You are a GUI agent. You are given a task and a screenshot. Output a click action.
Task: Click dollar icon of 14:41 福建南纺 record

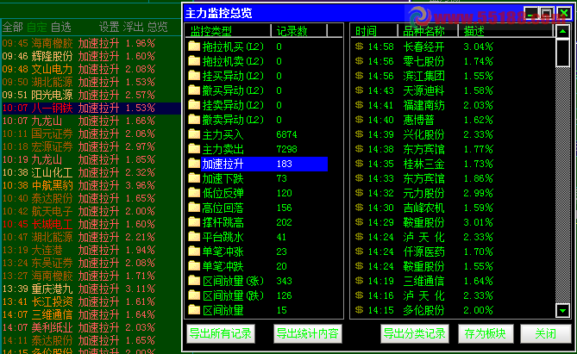tap(359, 105)
